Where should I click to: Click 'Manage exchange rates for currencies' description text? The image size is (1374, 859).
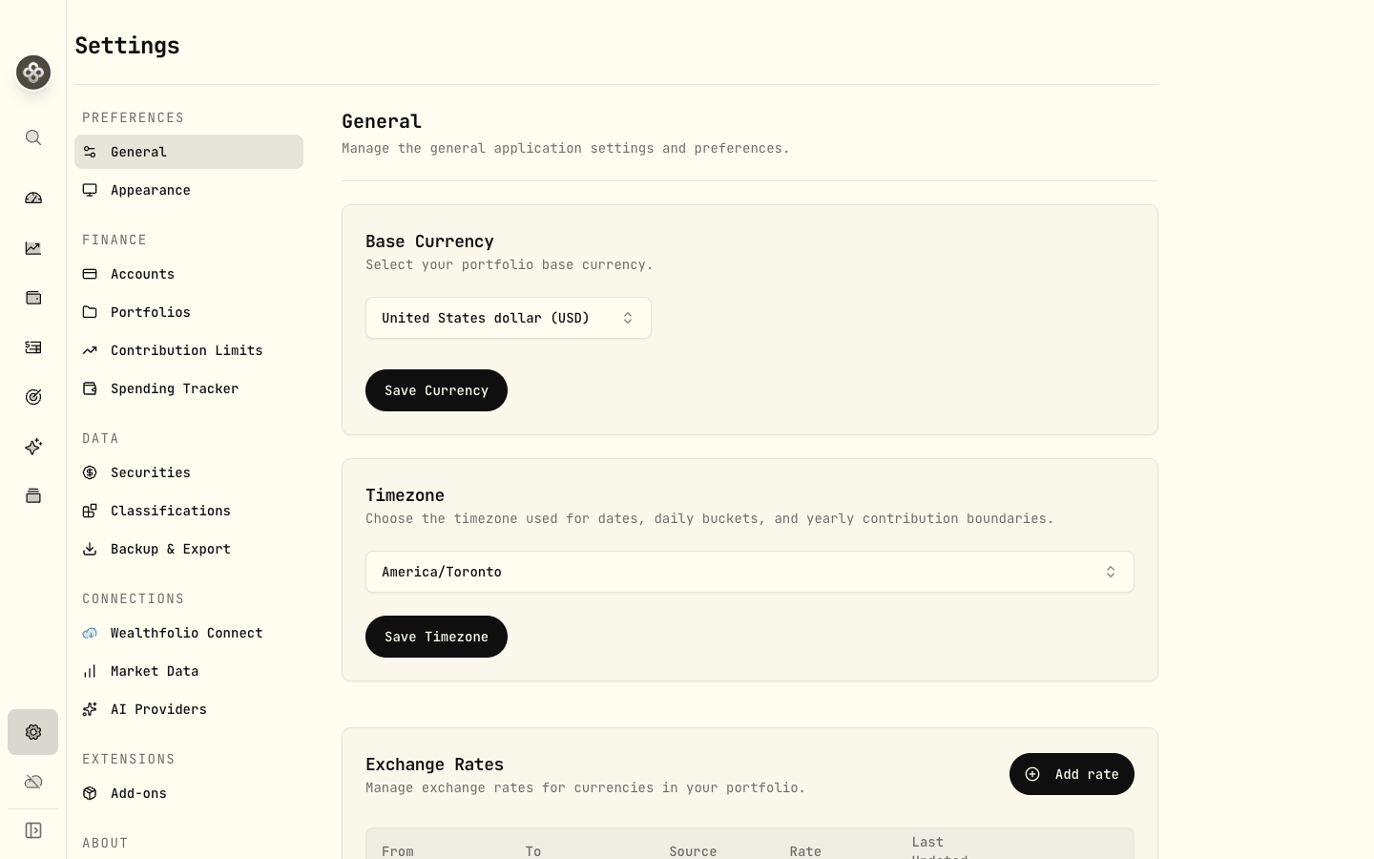(586, 787)
